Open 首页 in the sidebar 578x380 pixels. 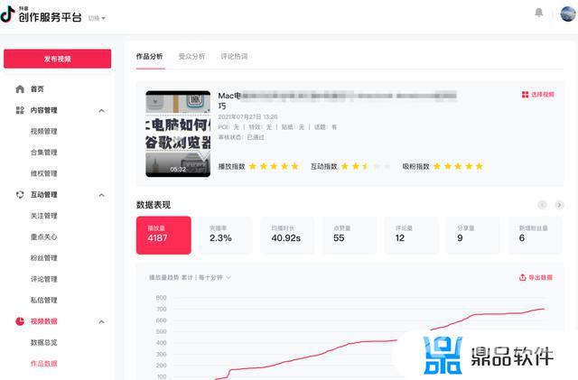[x=37, y=88]
